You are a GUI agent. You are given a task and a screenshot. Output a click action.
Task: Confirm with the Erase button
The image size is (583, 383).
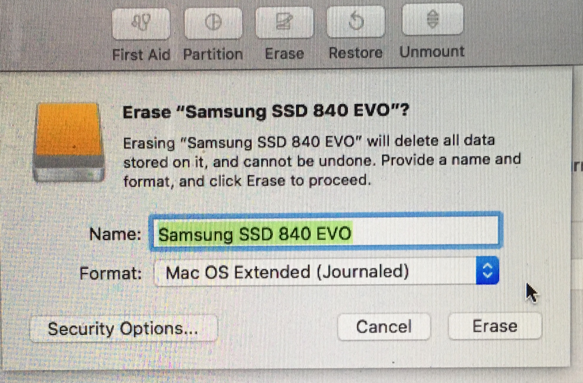click(495, 326)
